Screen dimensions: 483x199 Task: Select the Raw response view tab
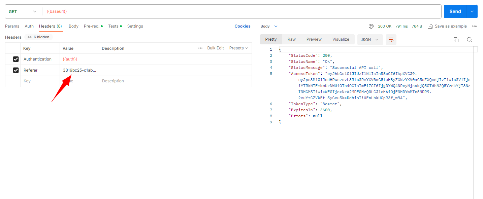[x=291, y=39]
